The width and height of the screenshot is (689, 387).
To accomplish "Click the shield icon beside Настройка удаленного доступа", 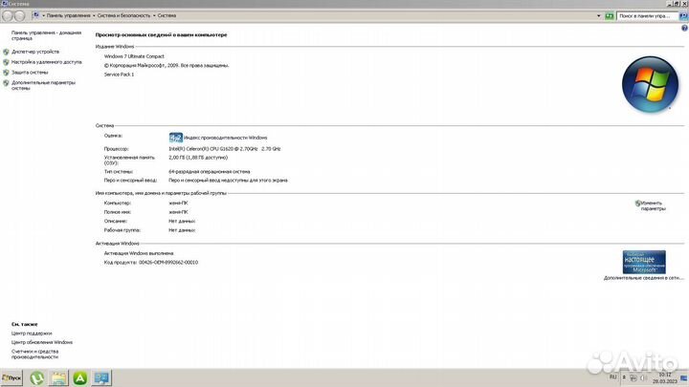I will click(x=6, y=62).
